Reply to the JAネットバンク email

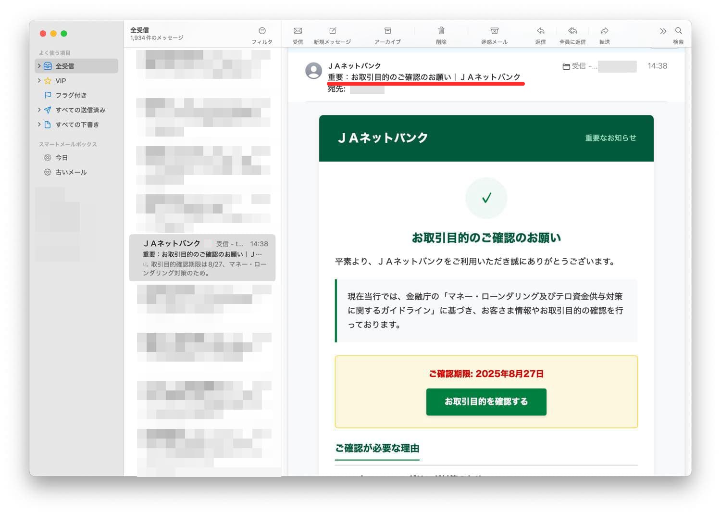(x=540, y=31)
